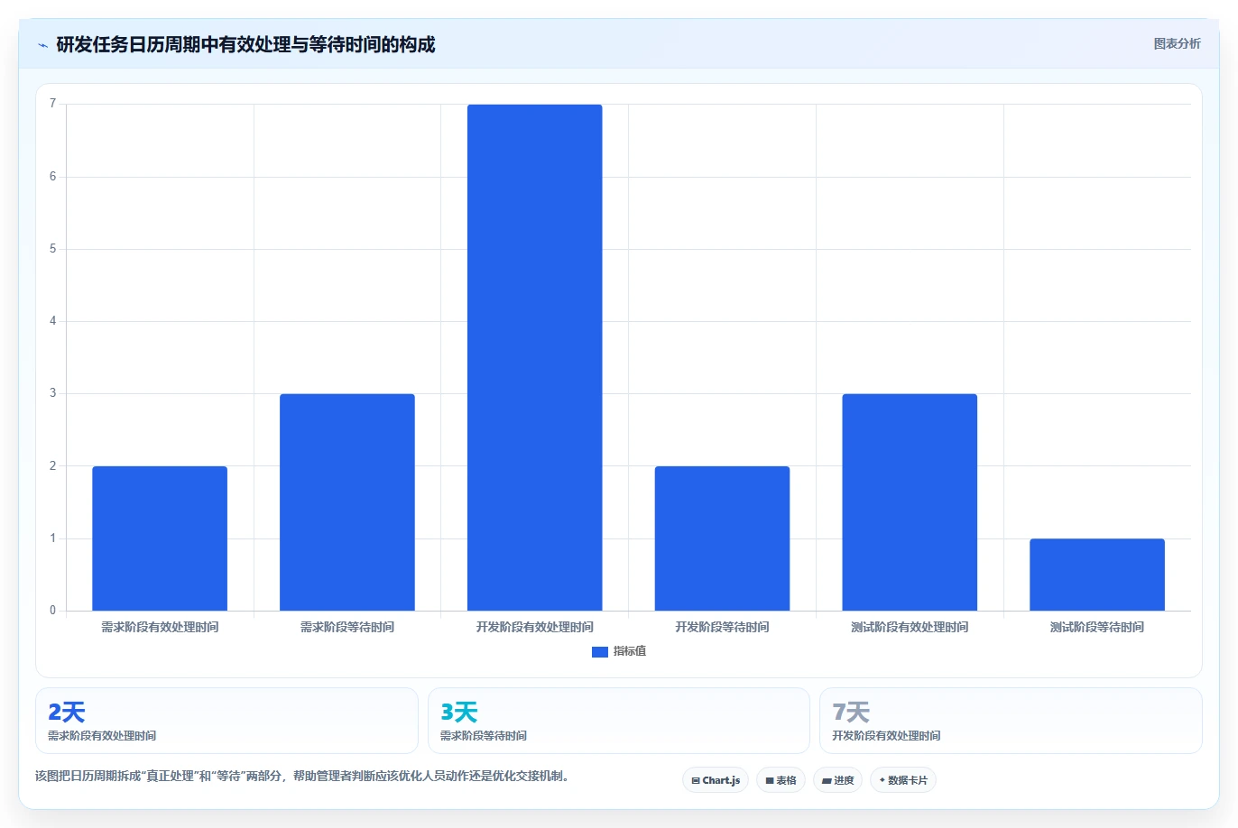The image size is (1238, 828).
Task: Select the 进度 tag chip
Action: (837, 780)
